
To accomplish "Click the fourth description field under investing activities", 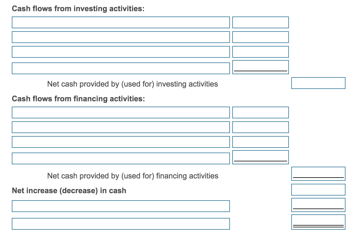I will [121, 68].
